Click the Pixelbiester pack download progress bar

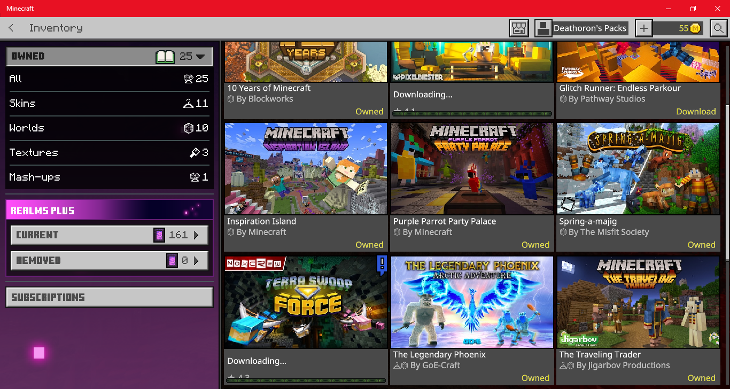(472, 113)
